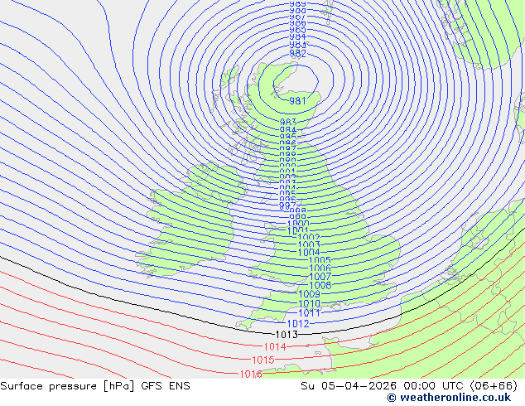Screen dimensions: 525x406
Task: Click the blue 1009 isobar label
Action: [310, 294]
